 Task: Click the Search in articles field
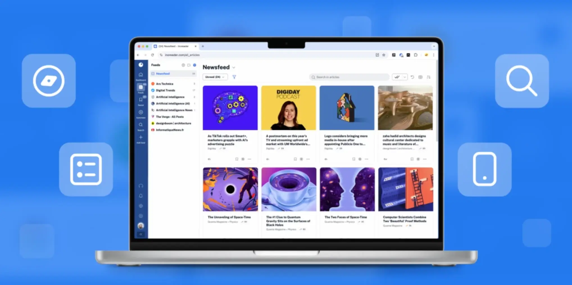click(x=349, y=77)
